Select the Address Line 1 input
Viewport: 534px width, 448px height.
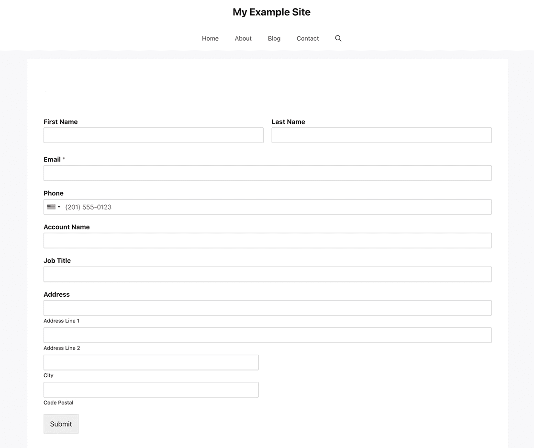click(x=267, y=308)
